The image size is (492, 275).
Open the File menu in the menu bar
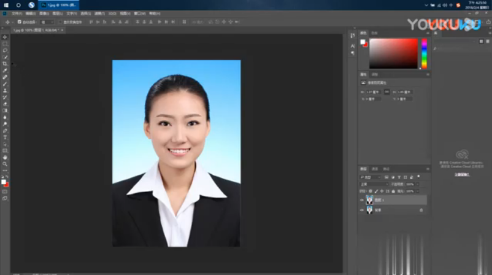point(16,13)
